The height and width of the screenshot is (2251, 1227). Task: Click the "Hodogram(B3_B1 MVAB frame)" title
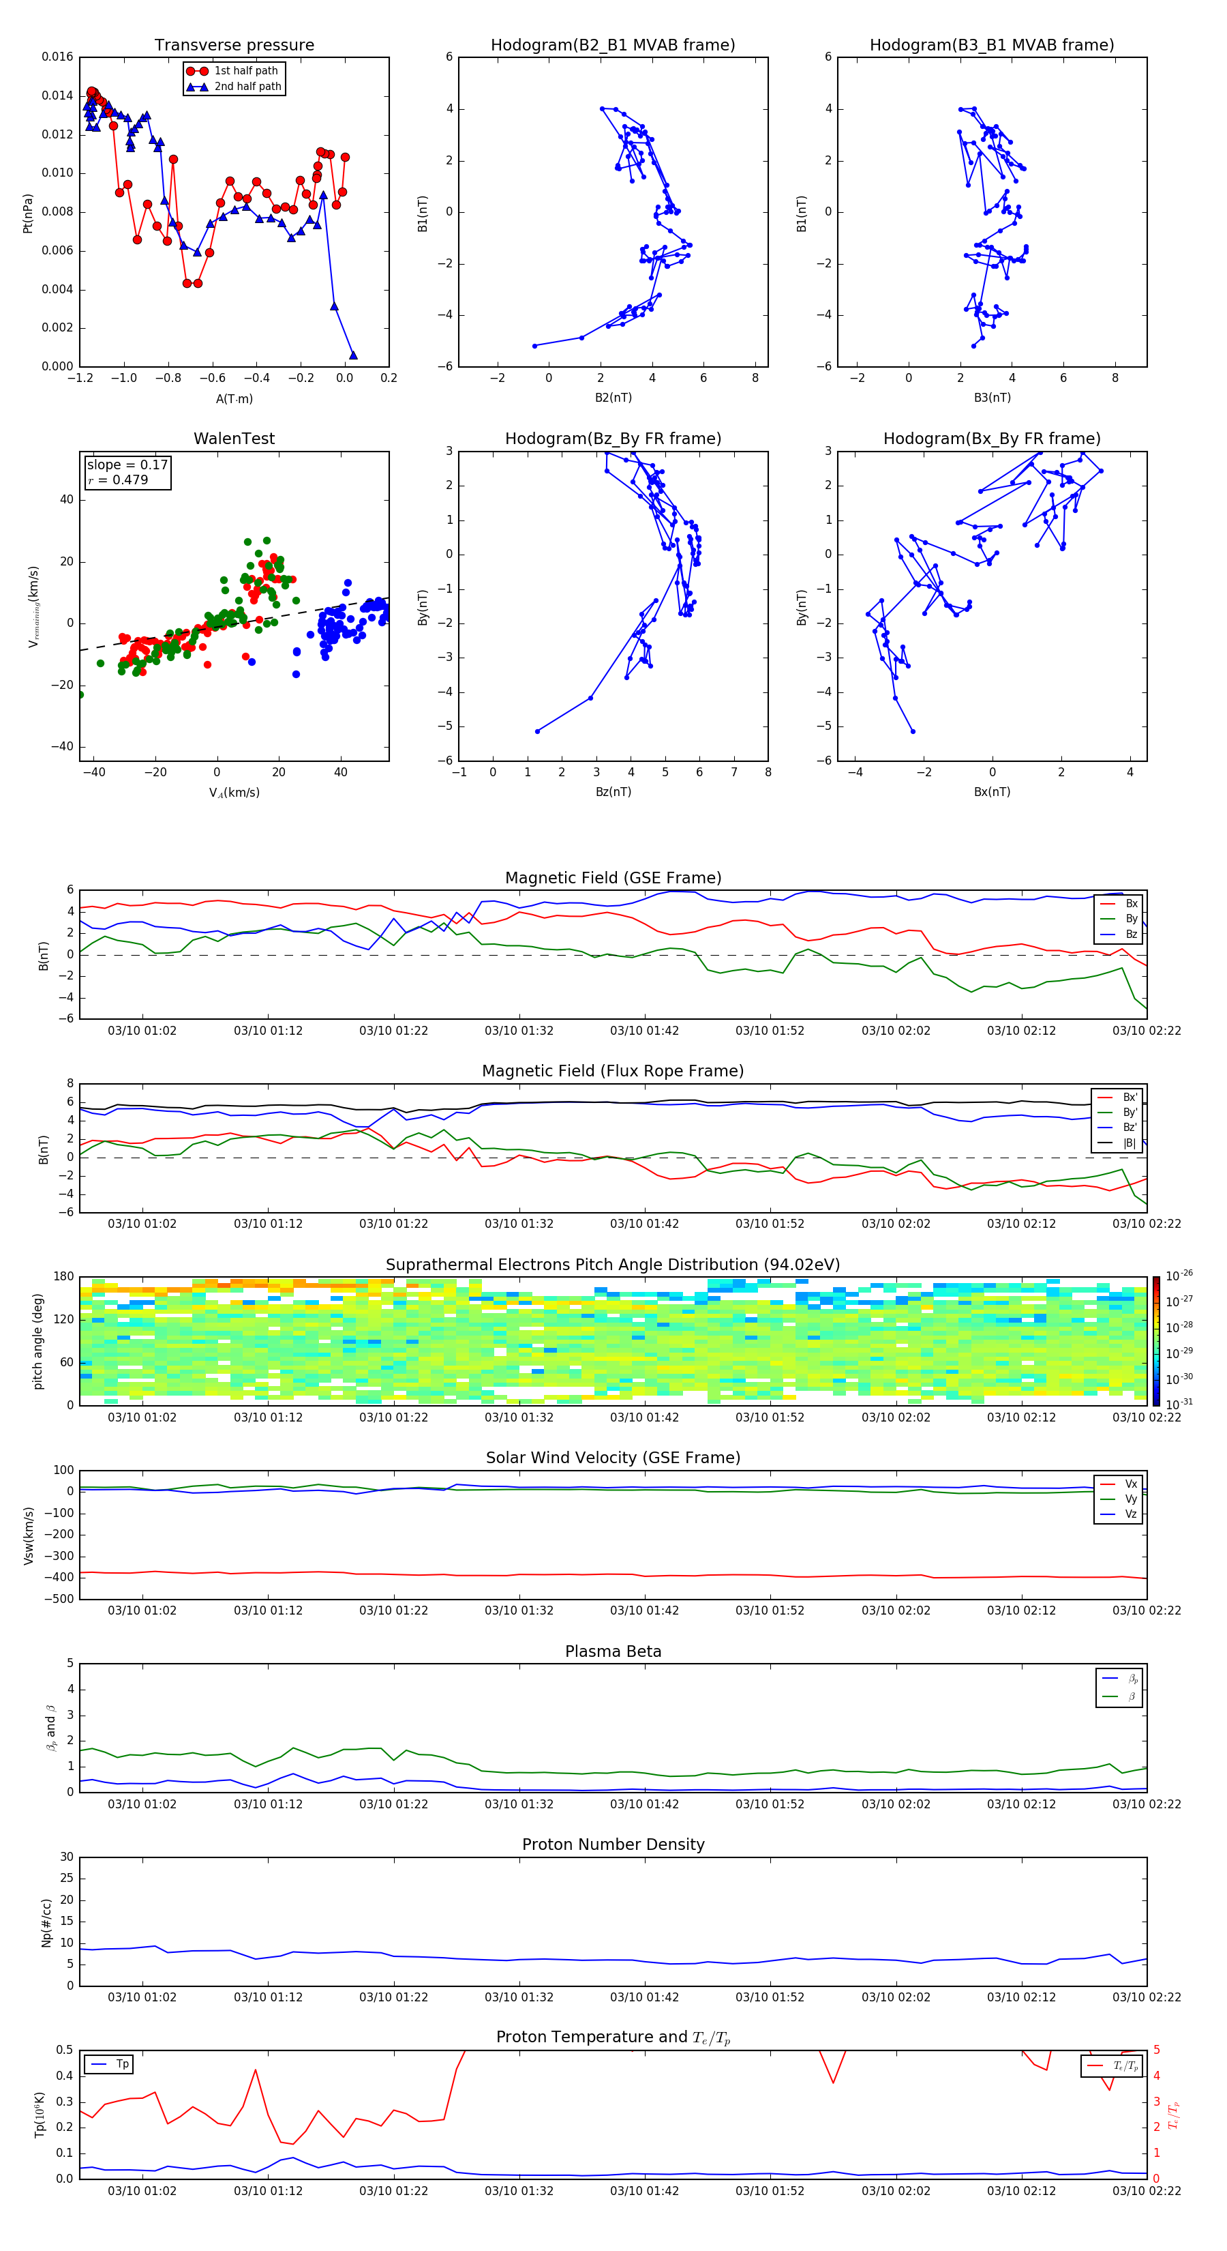(992, 44)
